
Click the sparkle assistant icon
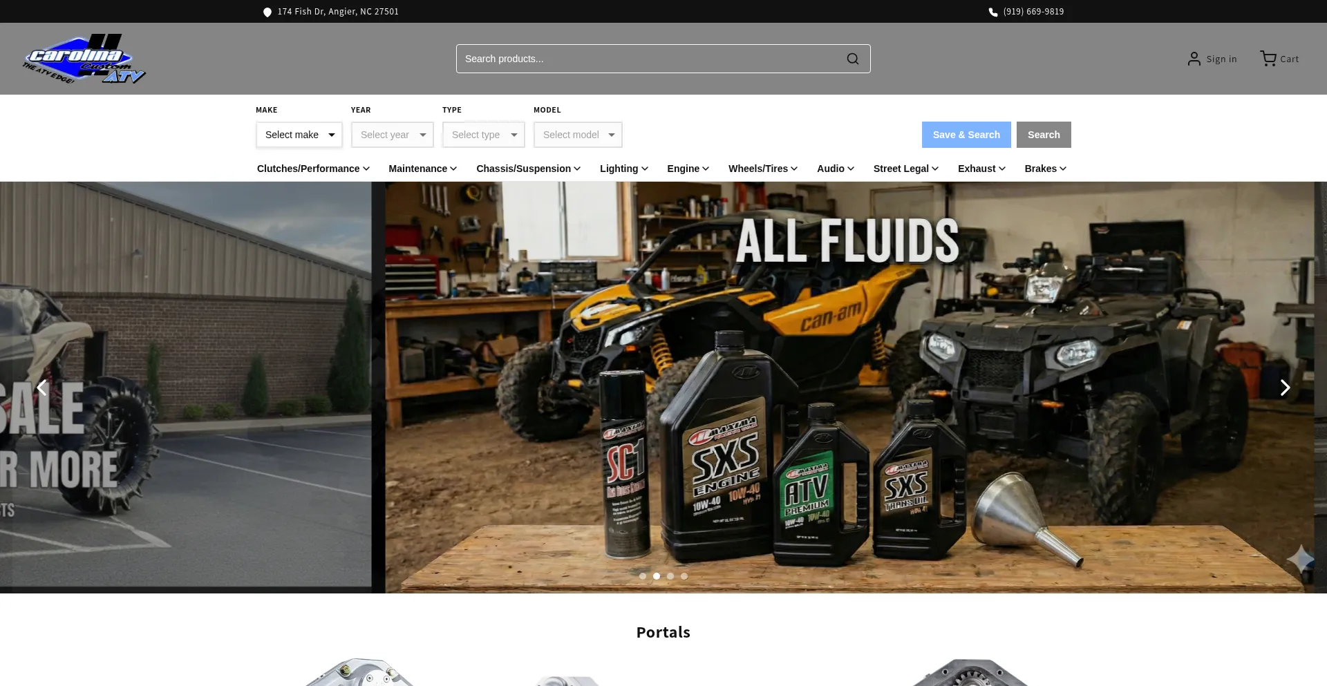(1300, 560)
